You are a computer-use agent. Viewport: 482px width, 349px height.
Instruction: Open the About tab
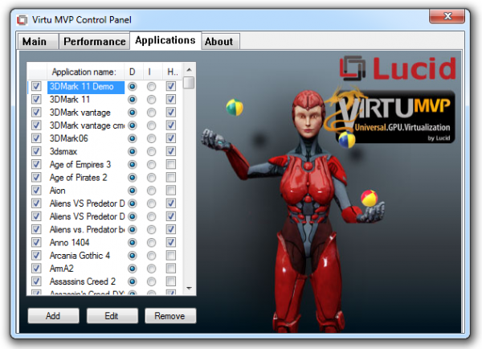pos(219,42)
